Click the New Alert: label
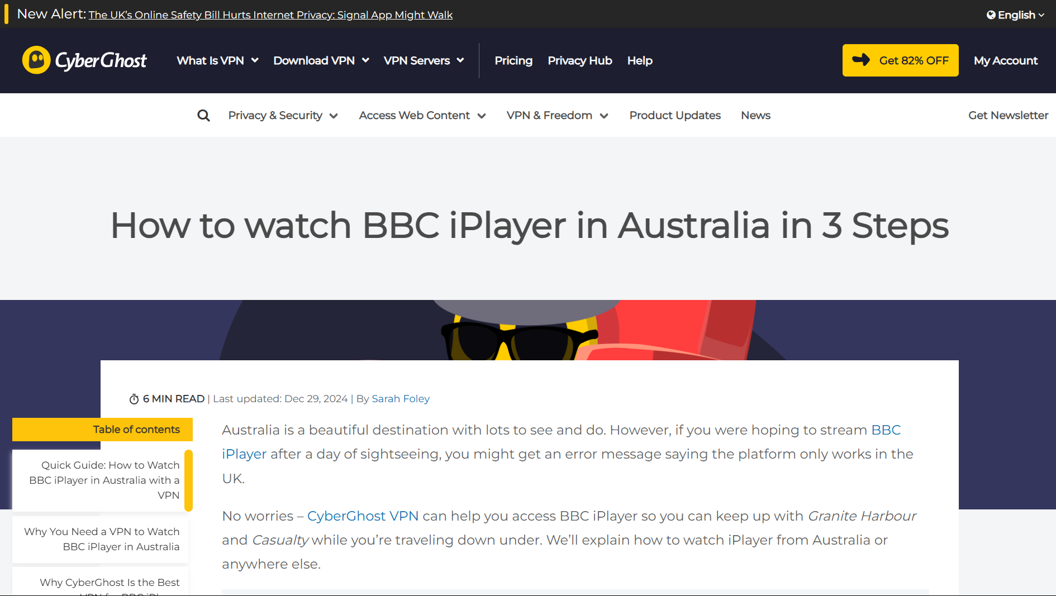The image size is (1056, 596). 51,14
